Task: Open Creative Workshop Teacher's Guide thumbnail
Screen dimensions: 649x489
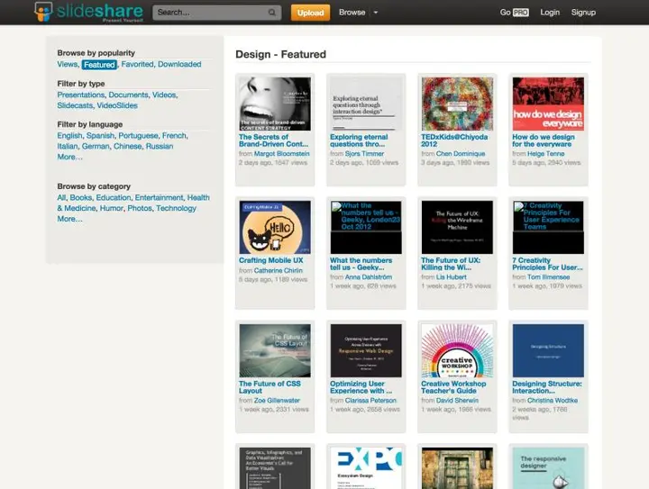Action: tap(457, 350)
